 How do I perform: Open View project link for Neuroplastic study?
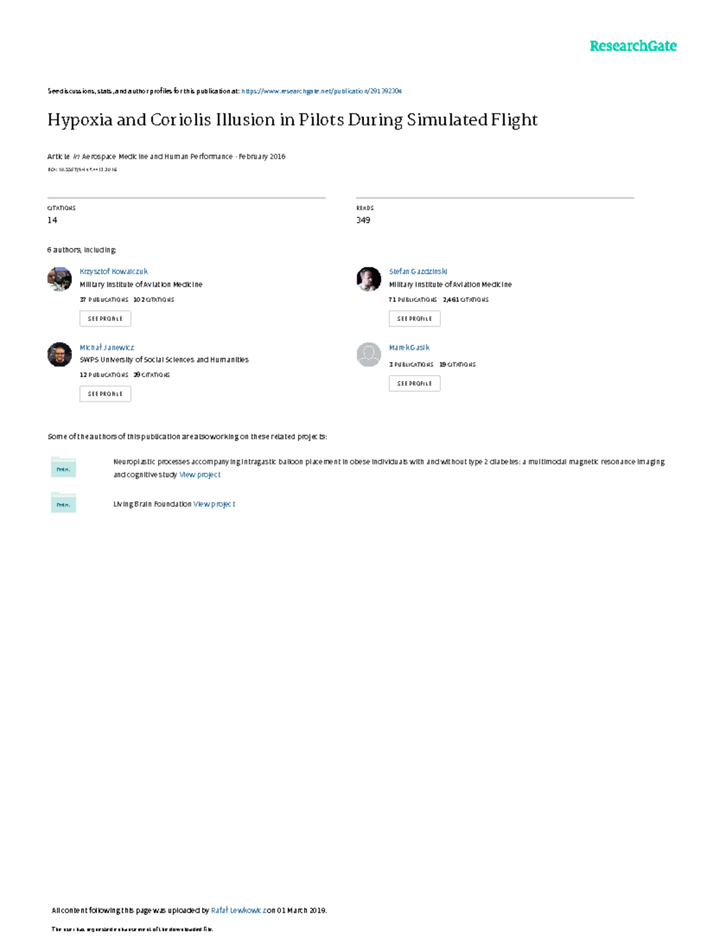pyautogui.click(x=200, y=475)
